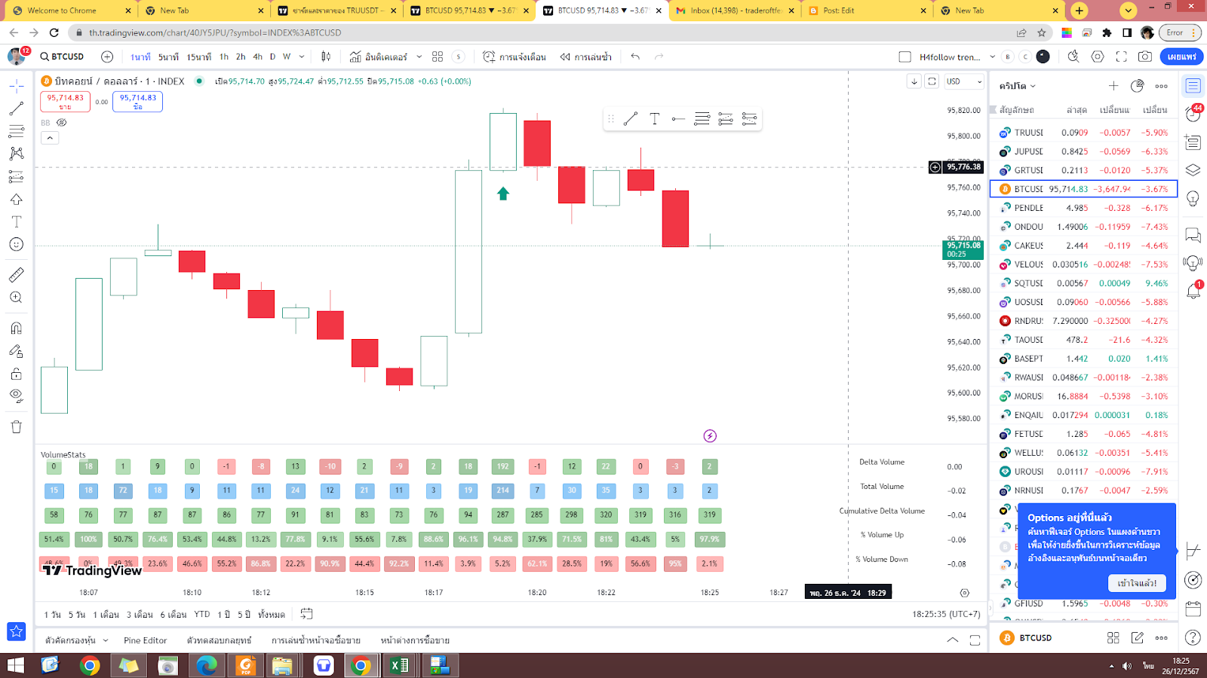Click the red sell price button
Screen dimensions: 1207x678
[x=66, y=102]
